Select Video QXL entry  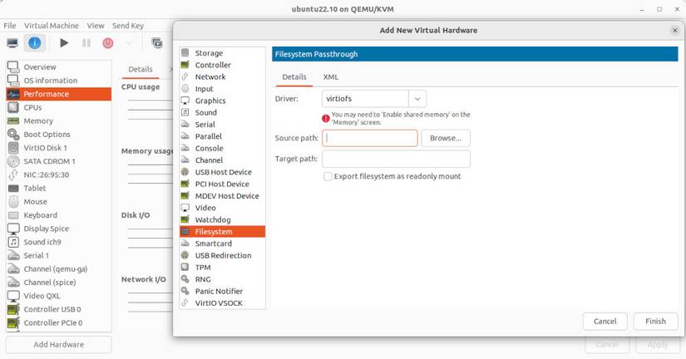pyautogui.click(x=59, y=296)
